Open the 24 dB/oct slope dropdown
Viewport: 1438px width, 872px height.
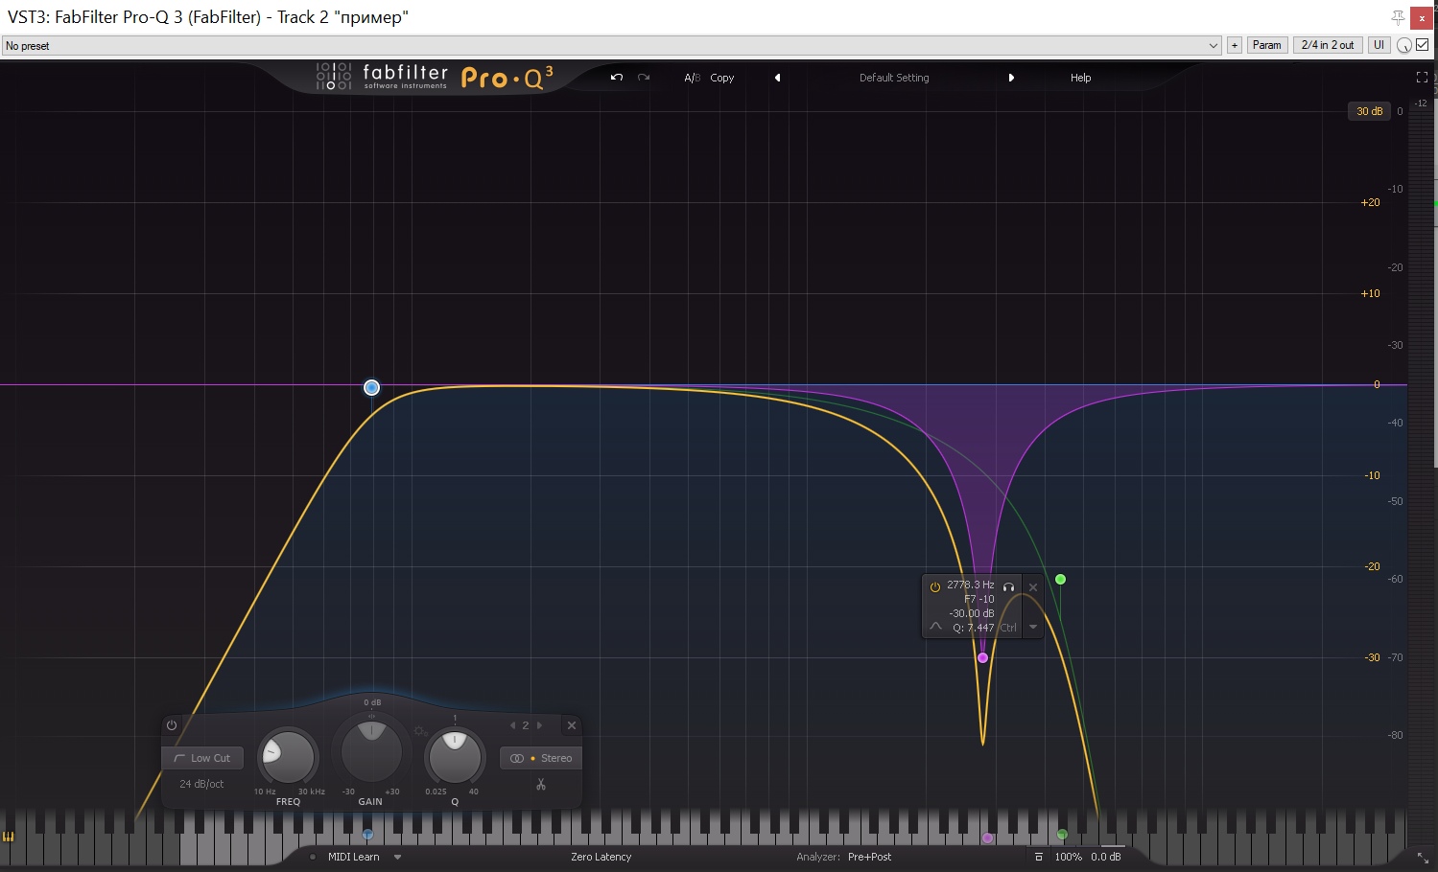[x=201, y=784]
